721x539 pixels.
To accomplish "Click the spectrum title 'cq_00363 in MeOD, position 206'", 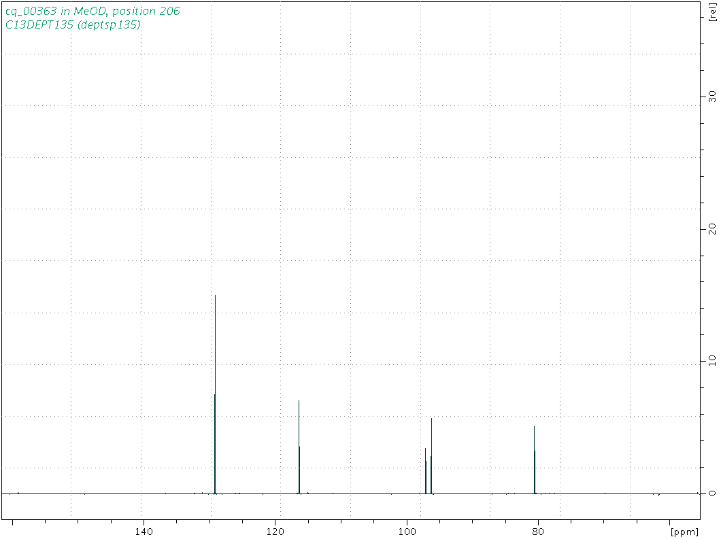I will pos(93,11).
